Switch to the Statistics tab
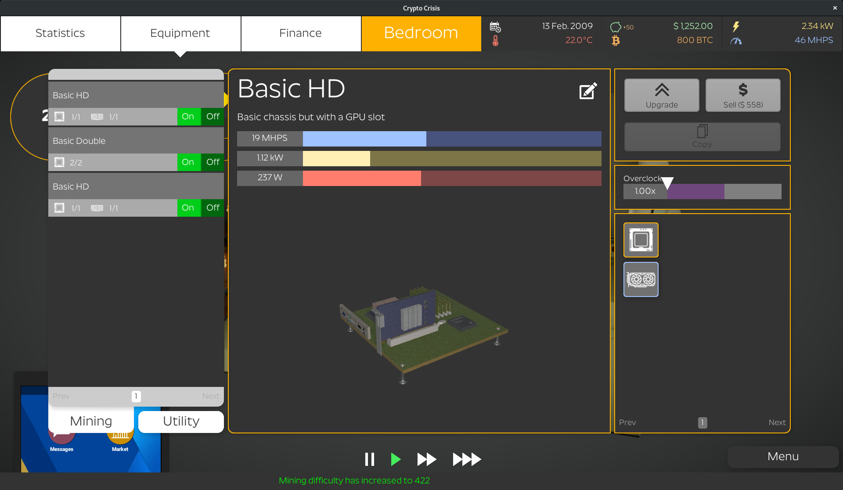The image size is (843, 490). tap(60, 33)
